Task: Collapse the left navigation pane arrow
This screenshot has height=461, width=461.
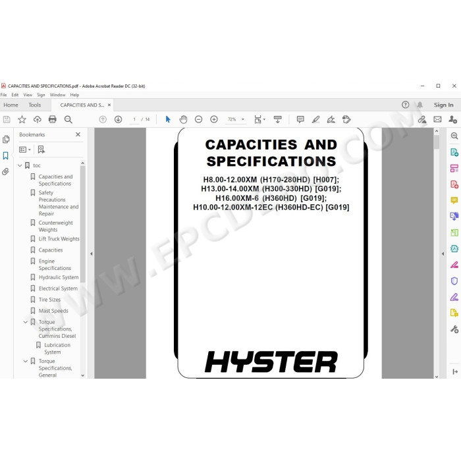Action: 91,254
